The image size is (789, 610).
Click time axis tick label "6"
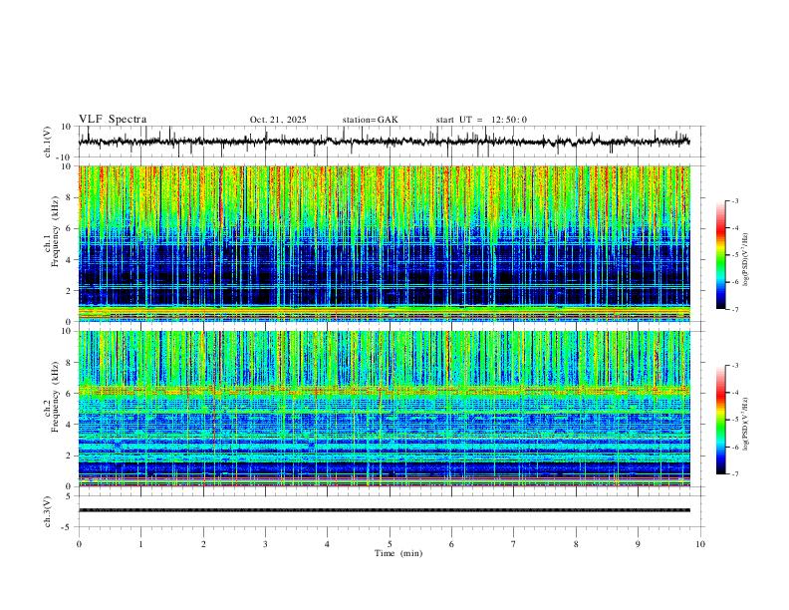pos(451,544)
